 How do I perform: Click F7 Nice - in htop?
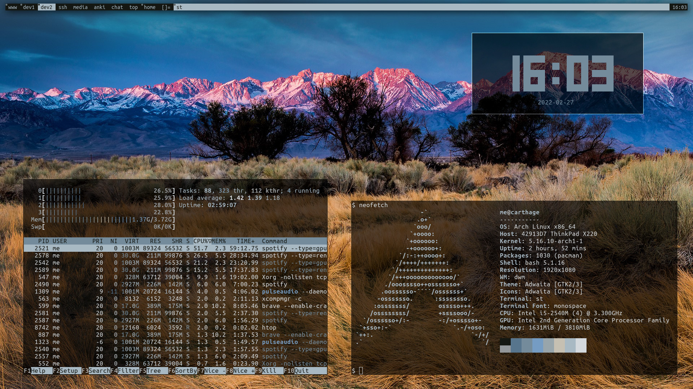[212, 371]
